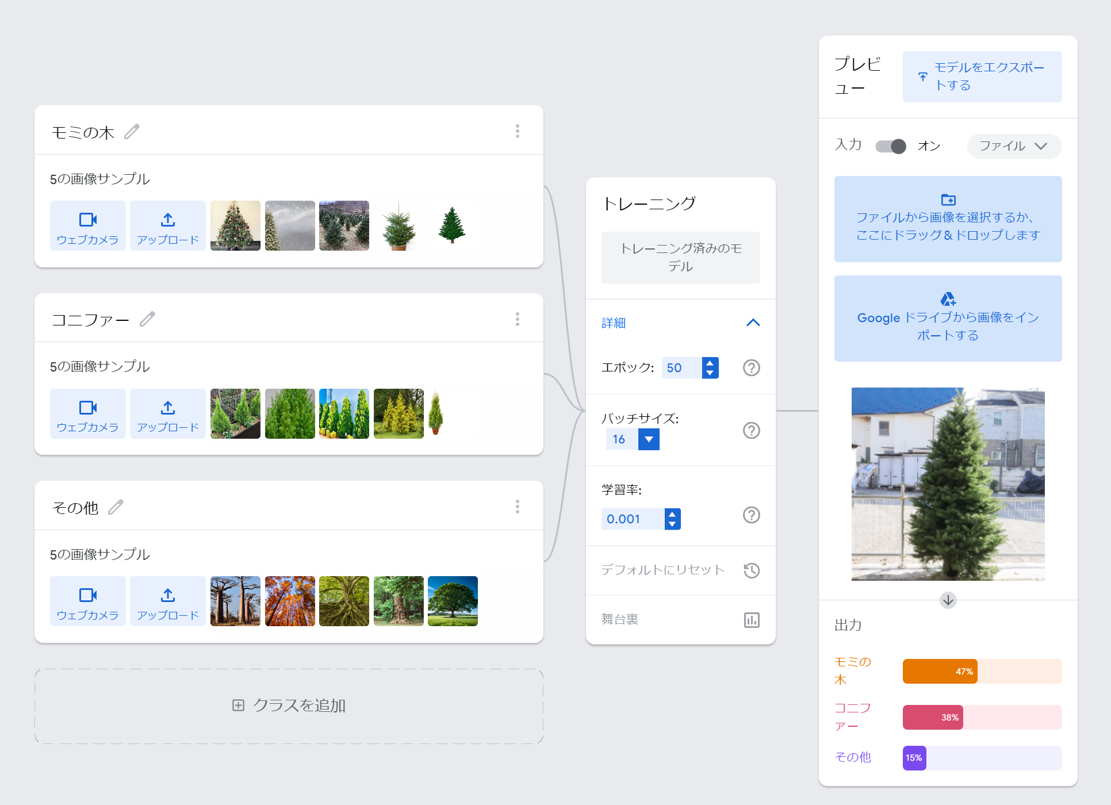
Task: Click help icon next to エポック
Action: tap(751, 367)
